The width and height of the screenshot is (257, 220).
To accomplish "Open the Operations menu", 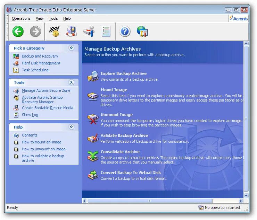I will [21, 18].
